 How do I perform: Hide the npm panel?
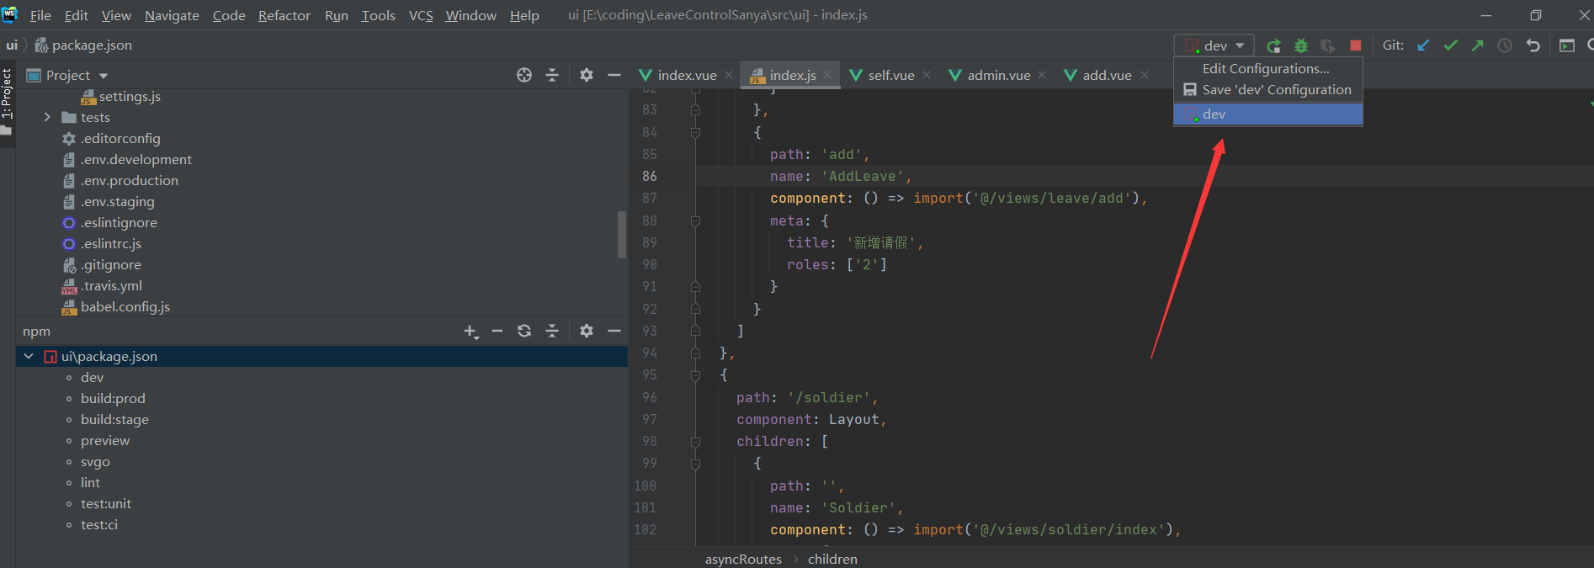614,331
